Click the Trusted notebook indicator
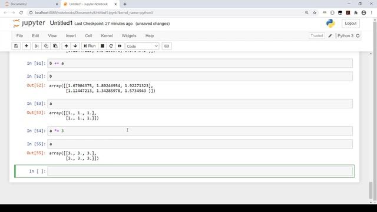377x212 pixels. click(317, 35)
